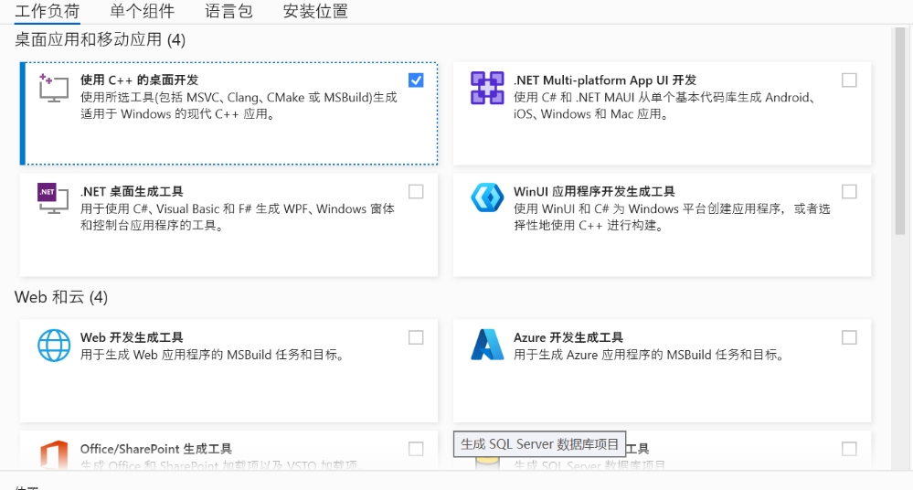Open the 单个组件 tab
The width and height of the screenshot is (913, 490).
(142, 11)
